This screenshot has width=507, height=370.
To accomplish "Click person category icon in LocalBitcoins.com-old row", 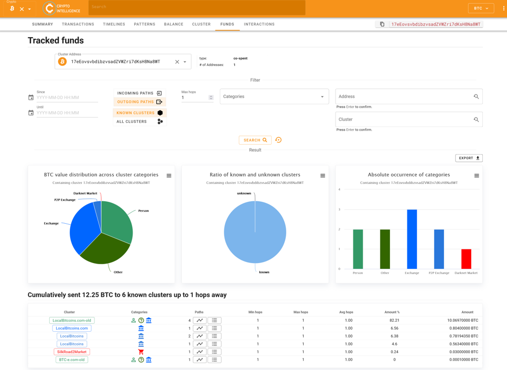I will 133,321.
